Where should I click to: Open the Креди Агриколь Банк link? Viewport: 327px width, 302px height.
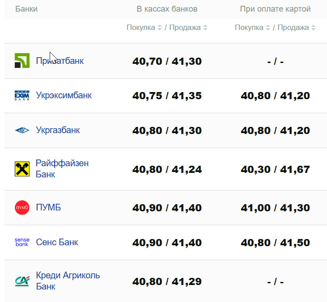click(68, 281)
